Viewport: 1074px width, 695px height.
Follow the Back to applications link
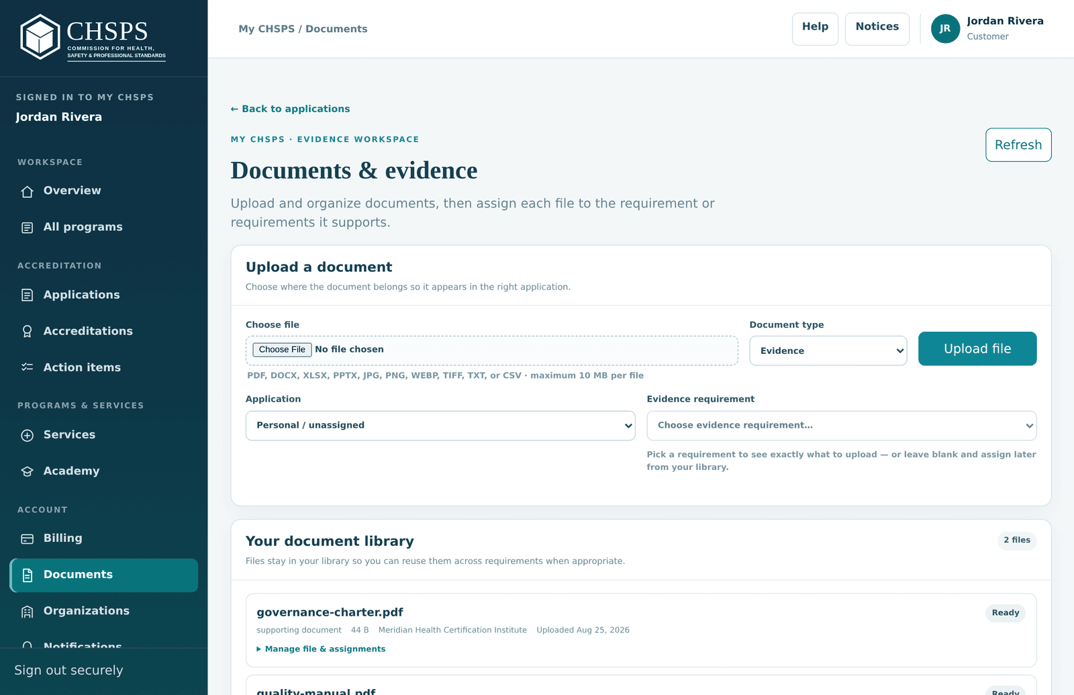pos(290,109)
